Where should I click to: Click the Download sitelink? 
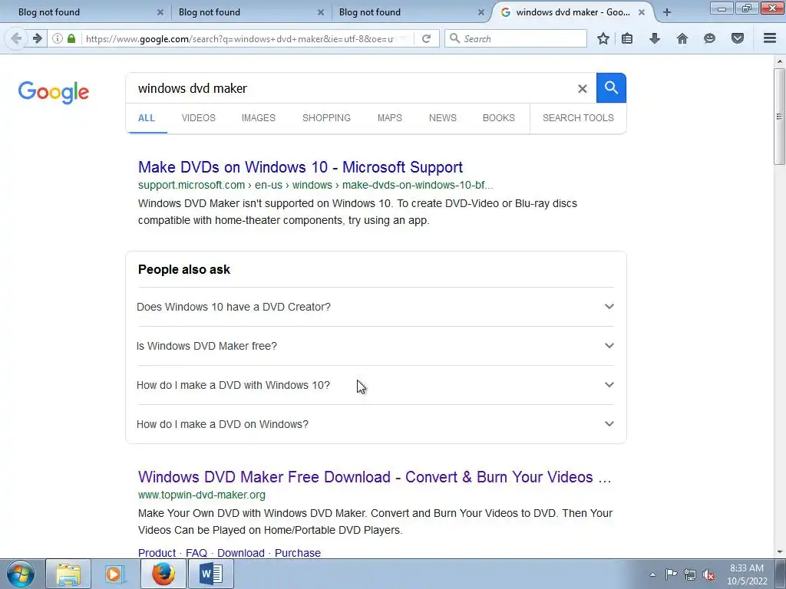(x=240, y=552)
